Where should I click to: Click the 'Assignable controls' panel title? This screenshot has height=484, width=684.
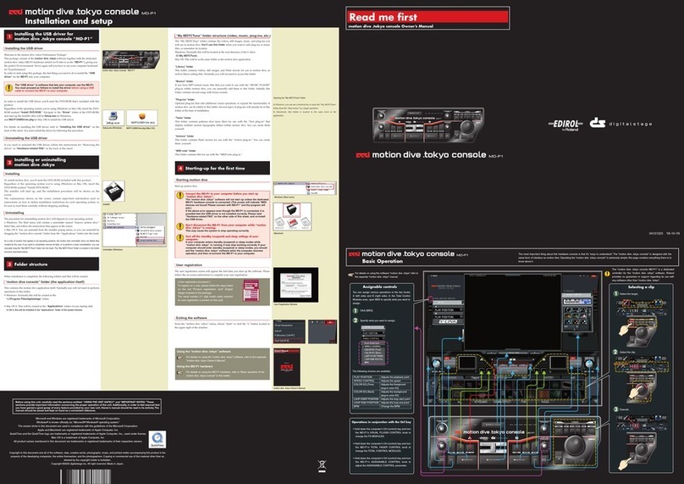pyautogui.click(x=380, y=287)
